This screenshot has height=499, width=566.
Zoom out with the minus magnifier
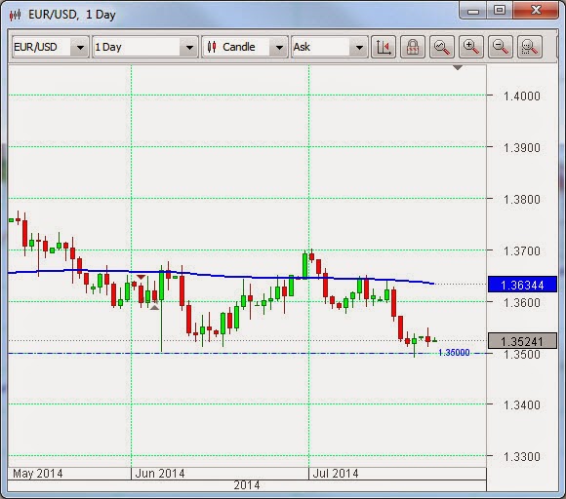pos(501,47)
